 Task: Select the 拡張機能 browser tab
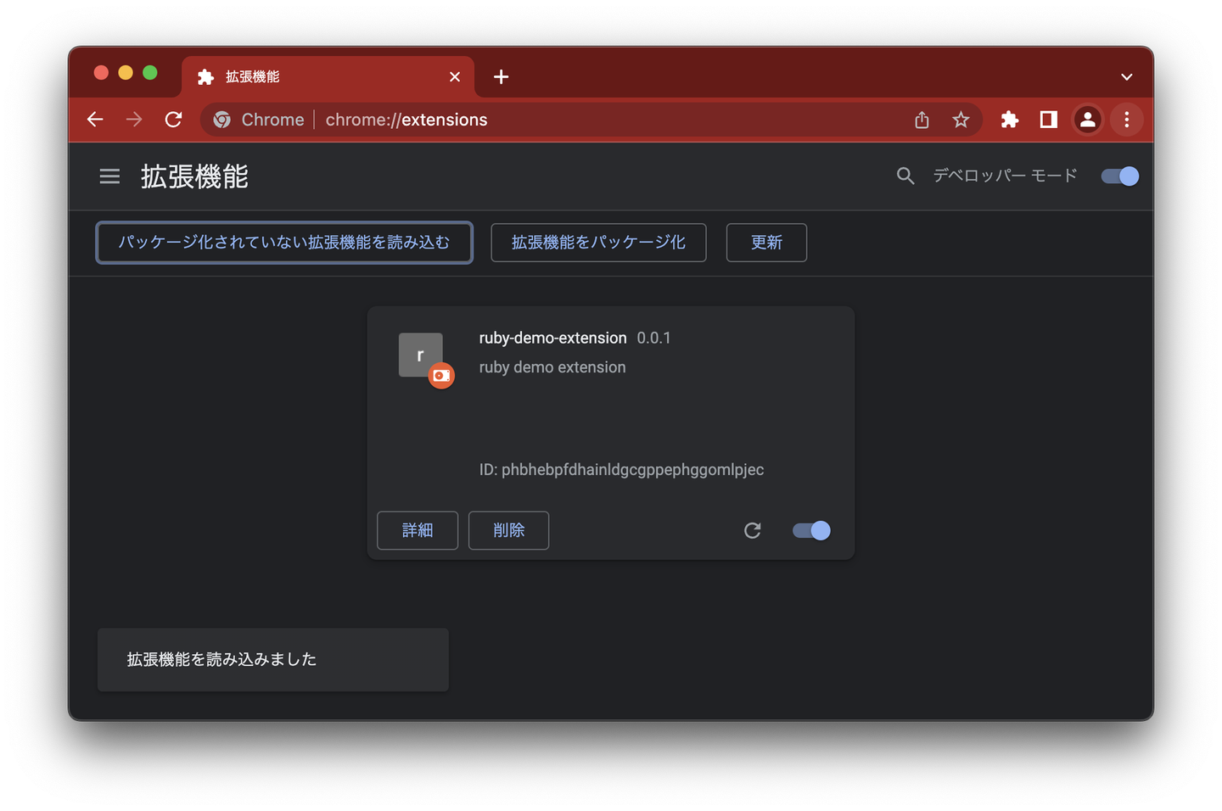(328, 77)
